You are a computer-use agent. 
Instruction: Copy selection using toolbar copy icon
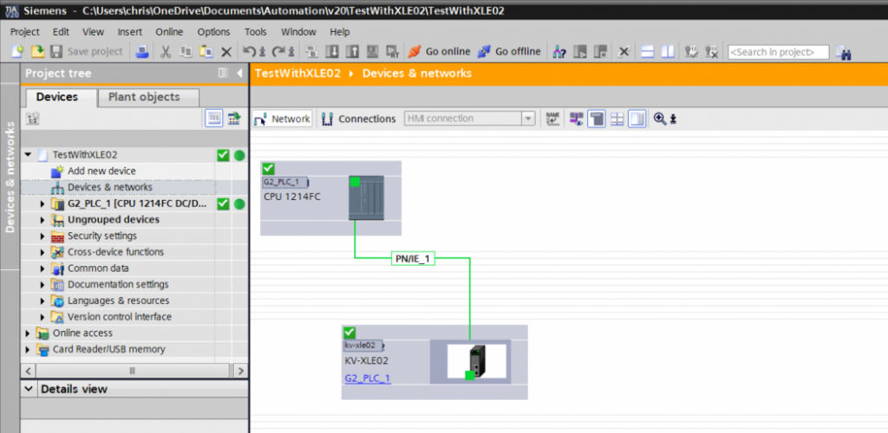186,52
